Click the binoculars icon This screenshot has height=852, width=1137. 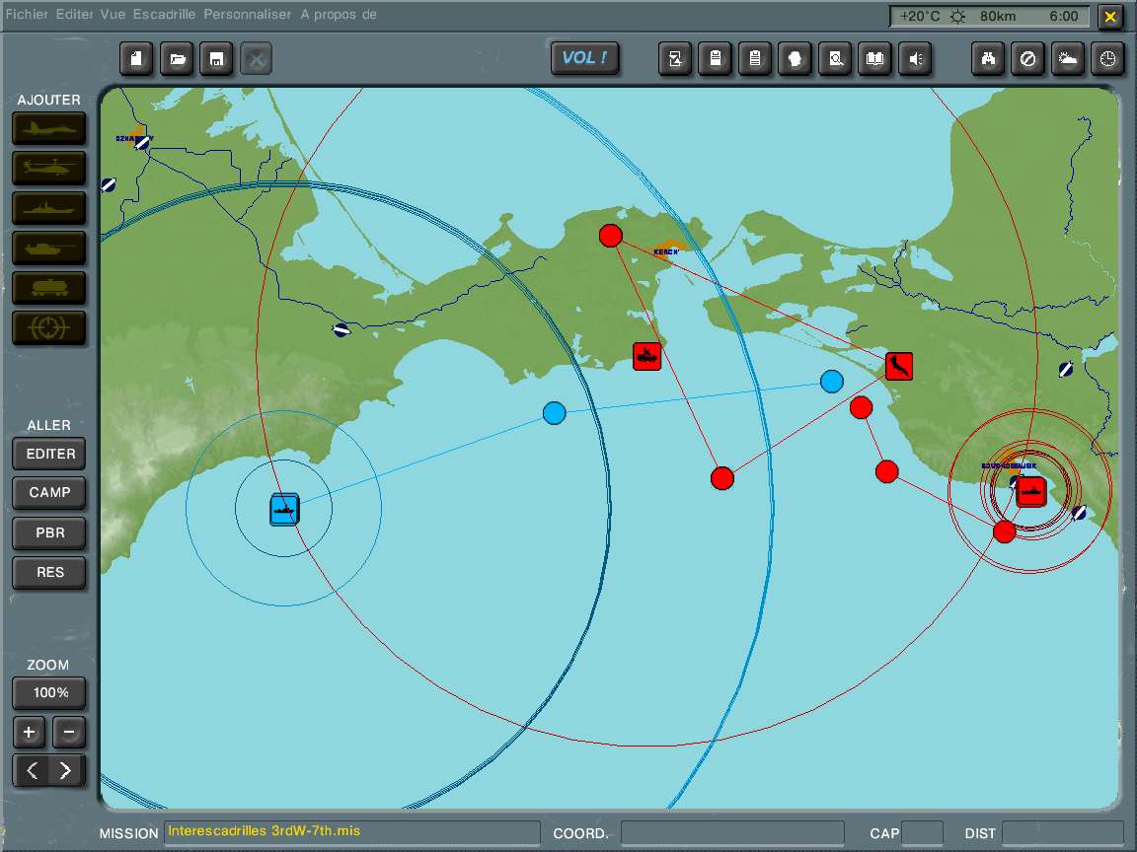988,59
